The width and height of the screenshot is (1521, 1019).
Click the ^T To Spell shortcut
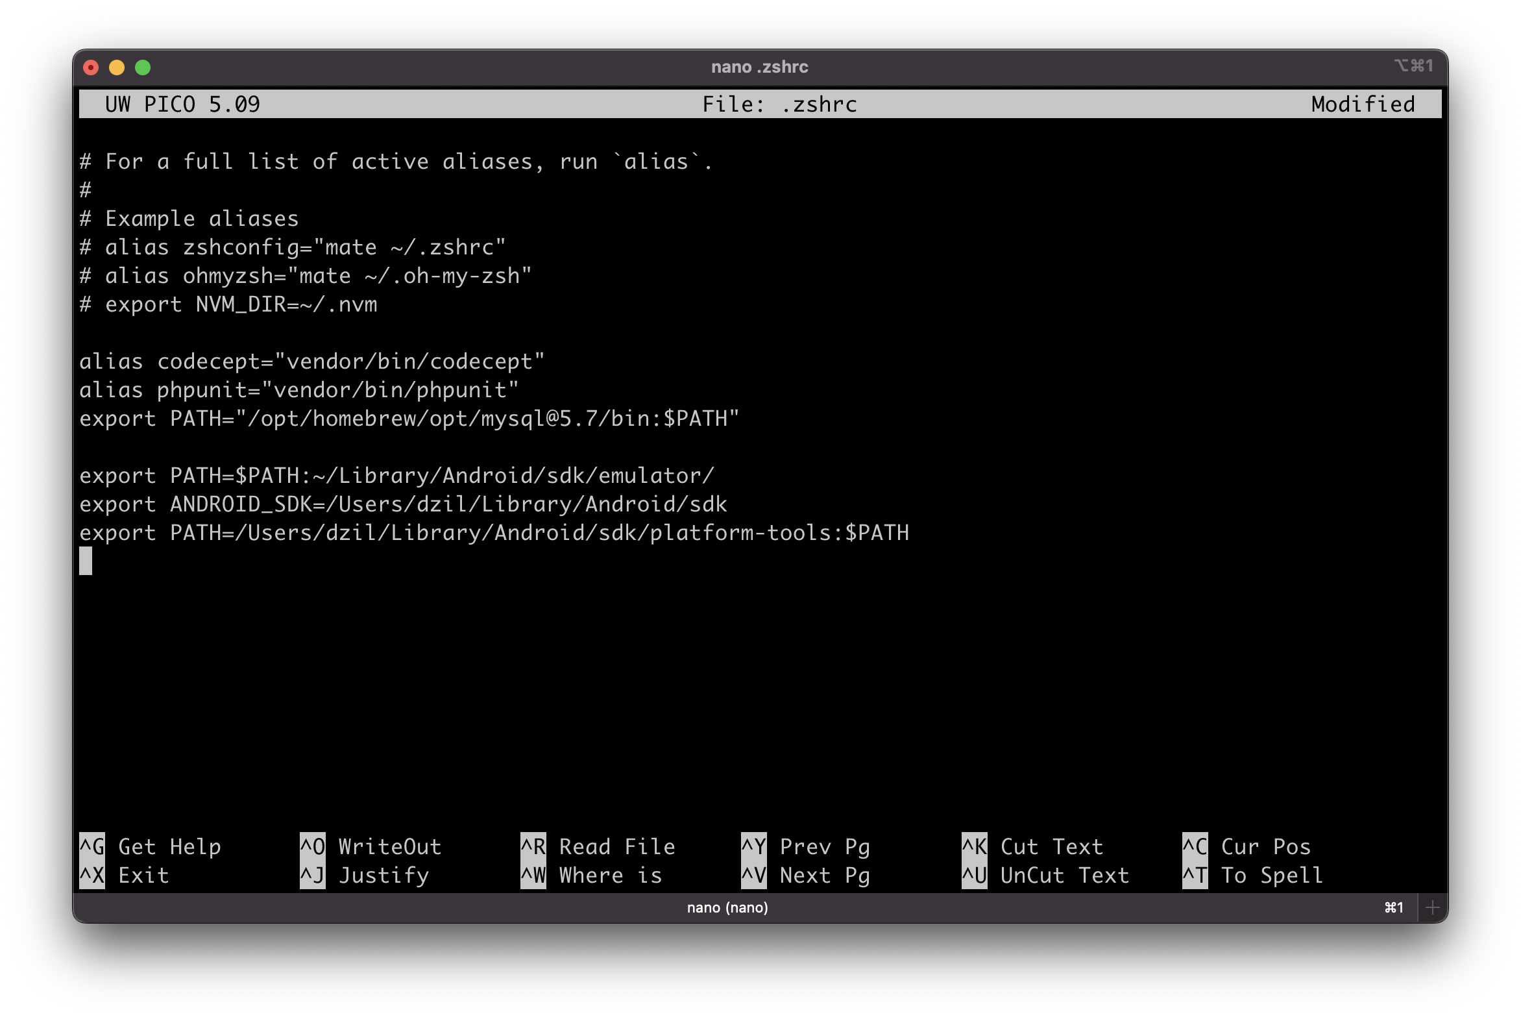[x=1252, y=875]
